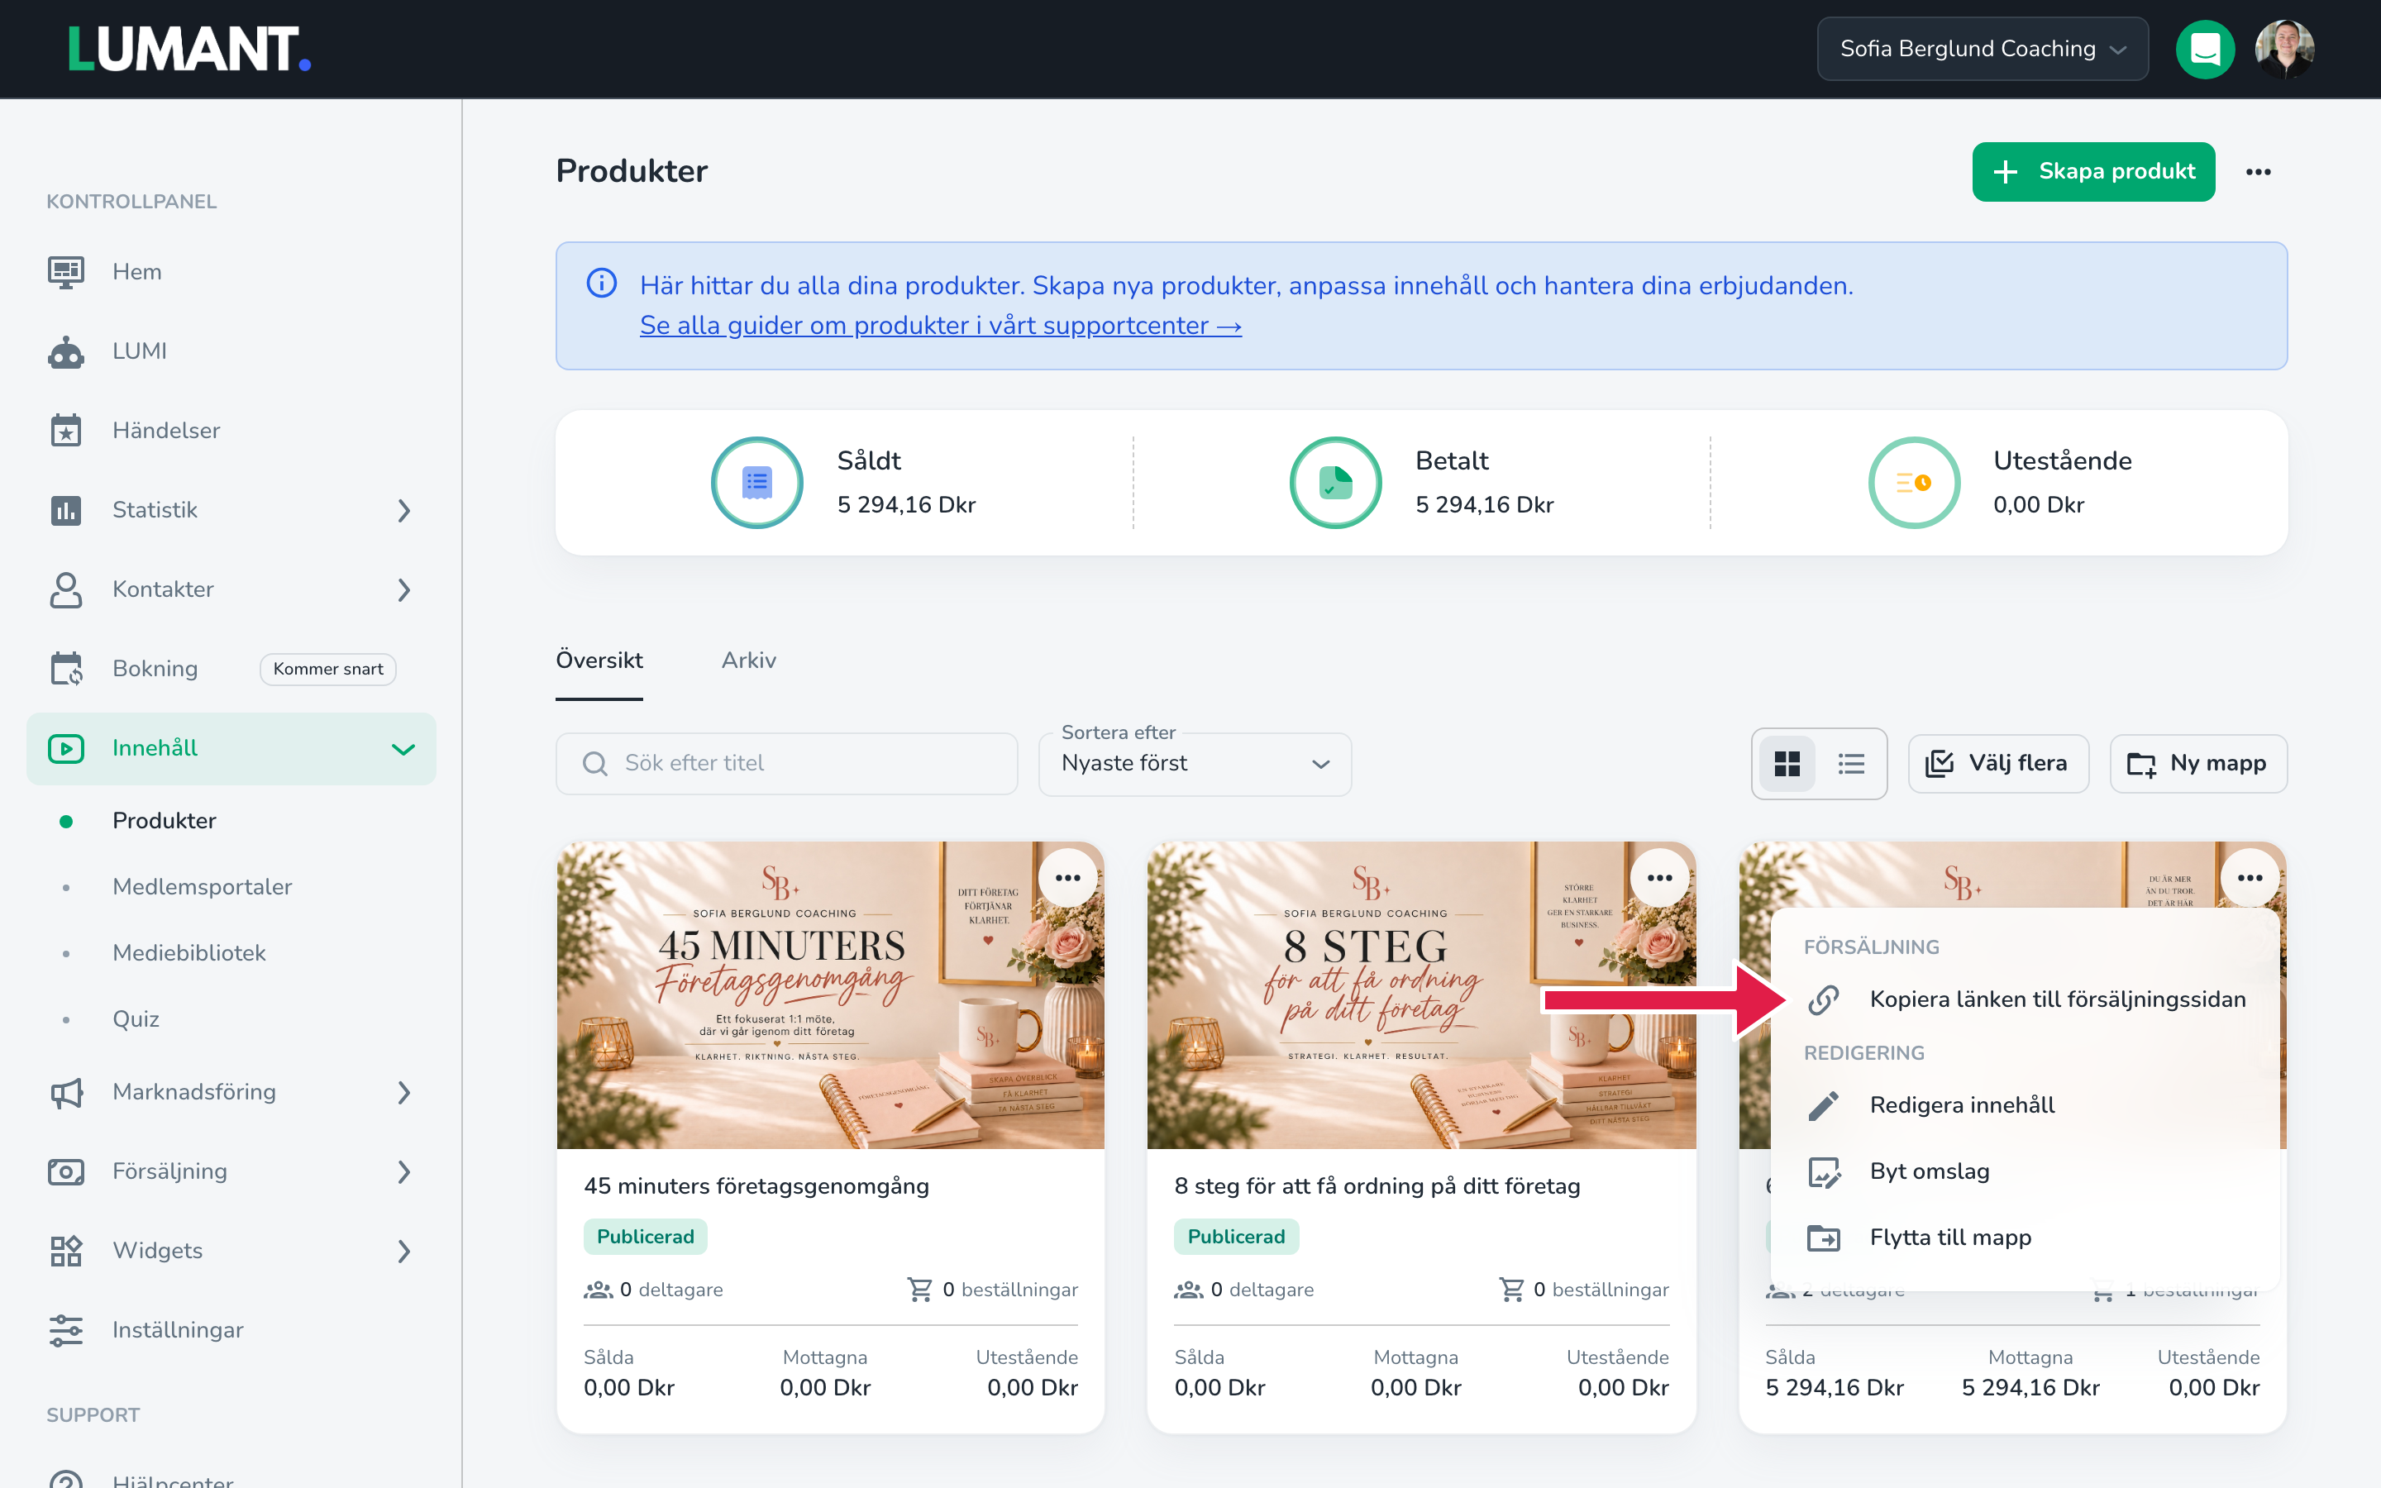Screen dimensions: 2381x1488
Task: Open Medlemsportaler in the sidebar
Action: click(x=202, y=887)
